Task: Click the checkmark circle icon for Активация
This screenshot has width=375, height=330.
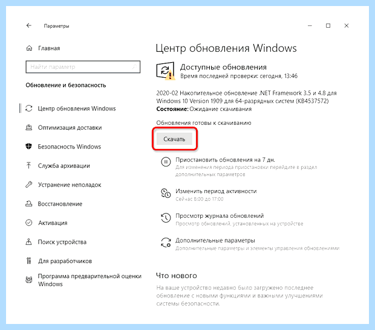Action: tap(29, 223)
